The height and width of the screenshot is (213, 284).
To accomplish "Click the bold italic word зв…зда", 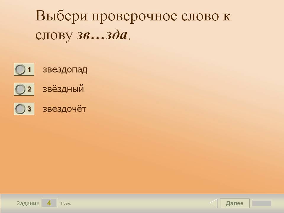I will click(102, 35).
